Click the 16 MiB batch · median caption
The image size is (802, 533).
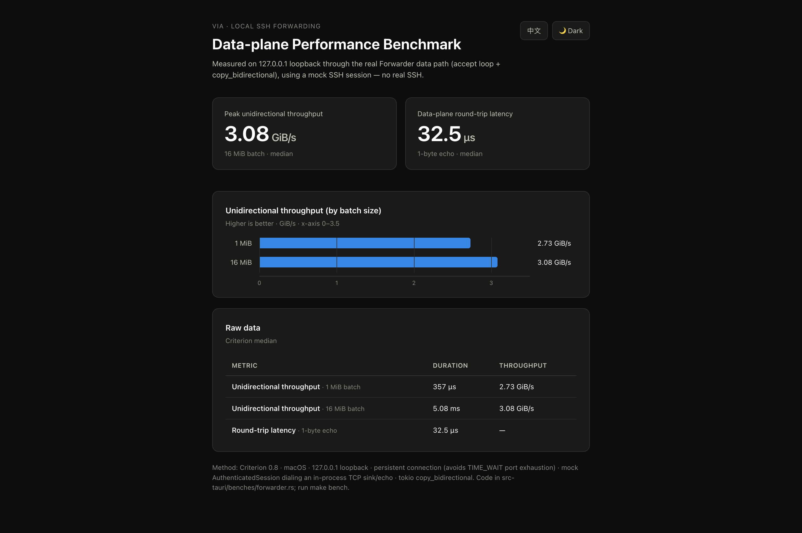[x=259, y=154]
